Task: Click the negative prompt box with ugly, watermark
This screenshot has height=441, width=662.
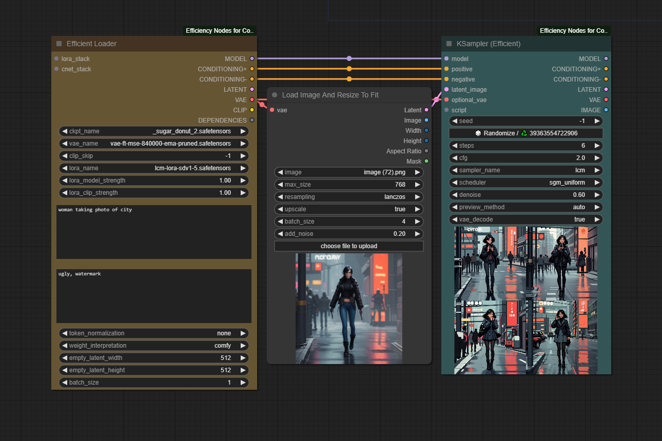Action: 154,296
